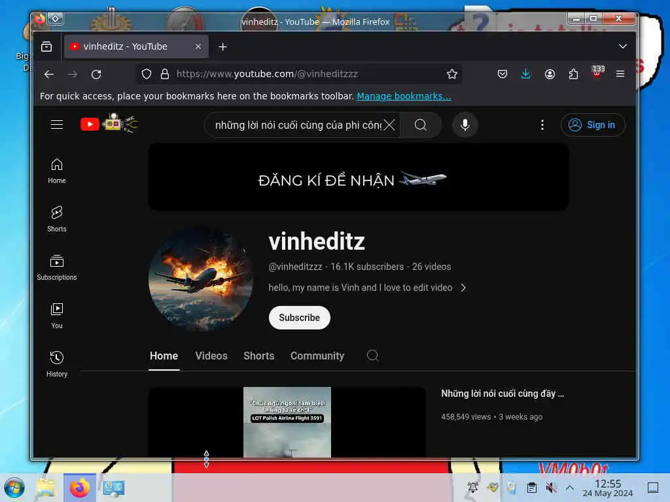The image size is (670, 502).
Task: Click the 16.1K subscribers text
Action: (x=367, y=267)
